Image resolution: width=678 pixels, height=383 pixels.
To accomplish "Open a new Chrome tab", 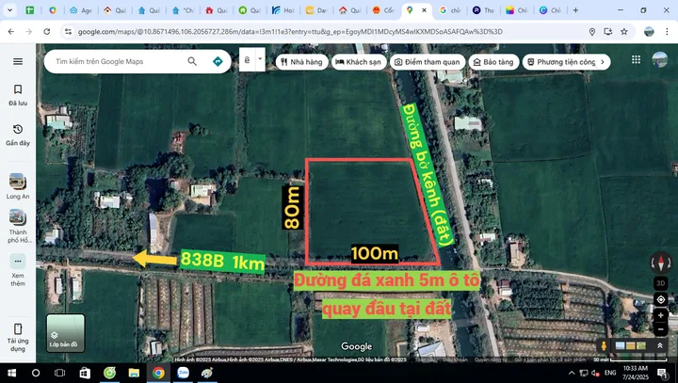I will (575, 10).
